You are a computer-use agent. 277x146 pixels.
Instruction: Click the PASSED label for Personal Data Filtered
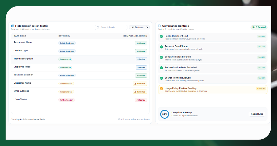pos(261,47)
